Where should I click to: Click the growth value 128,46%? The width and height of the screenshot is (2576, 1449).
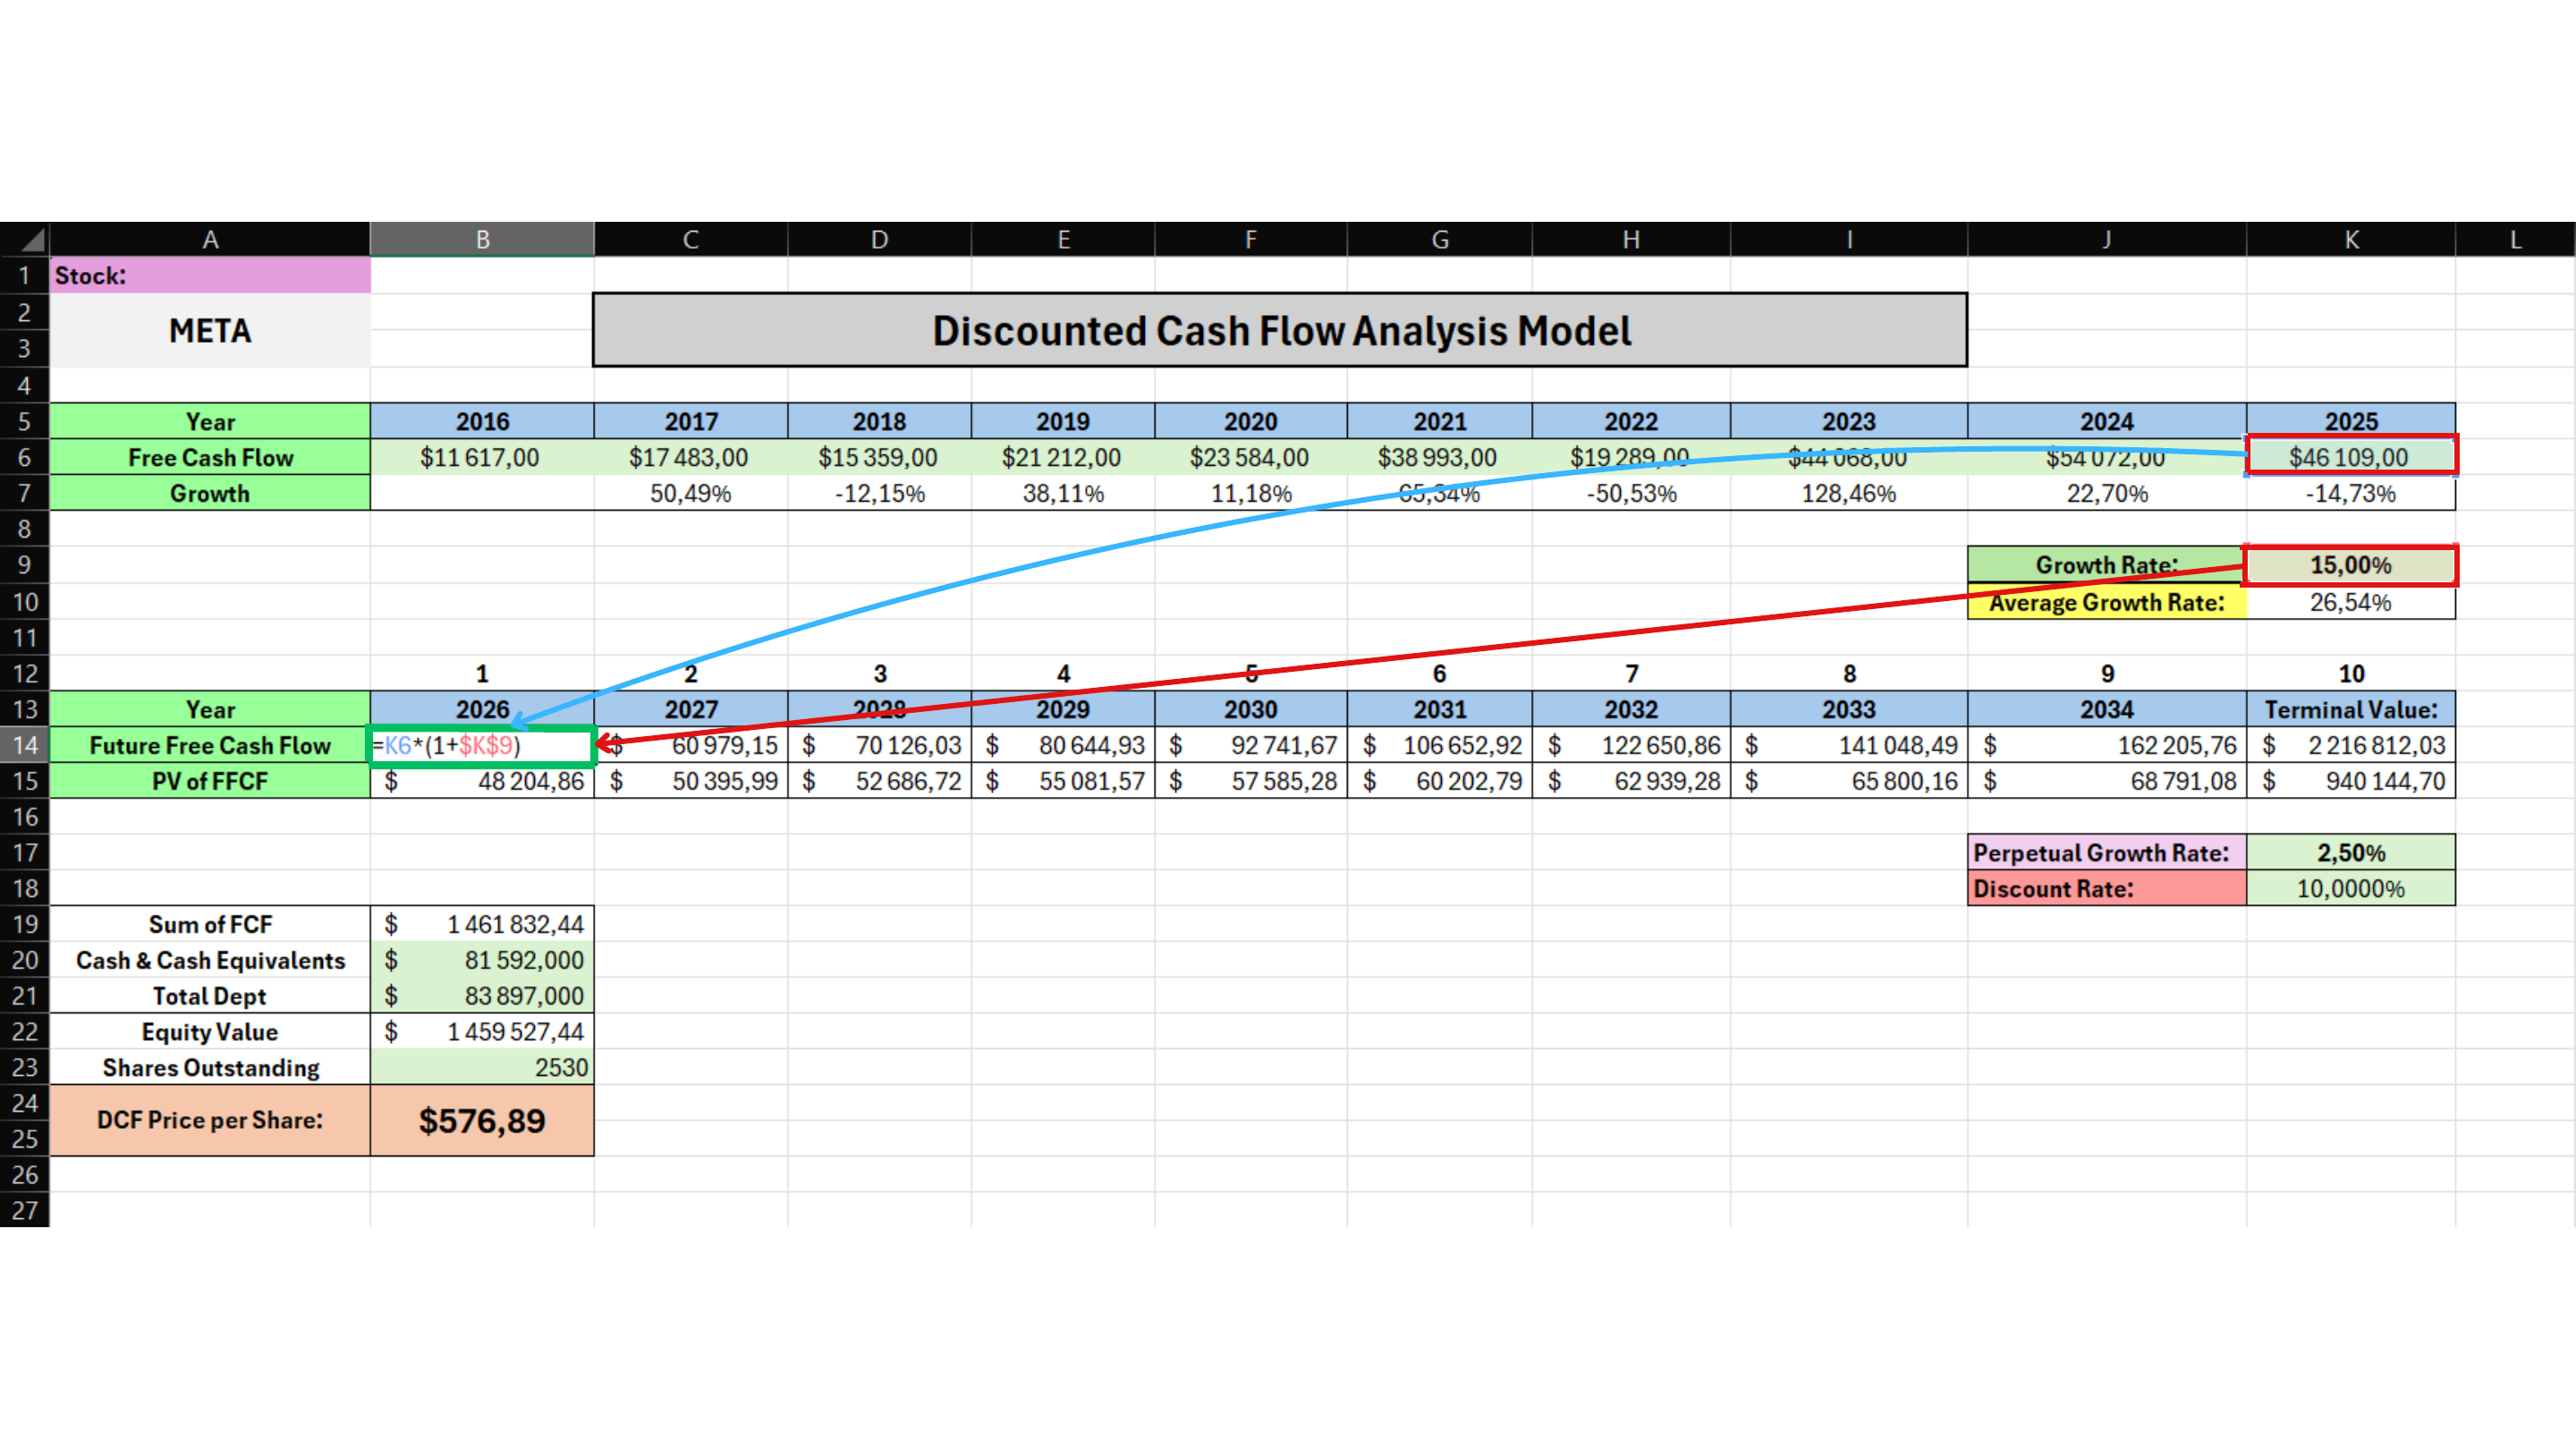(1848, 493)
